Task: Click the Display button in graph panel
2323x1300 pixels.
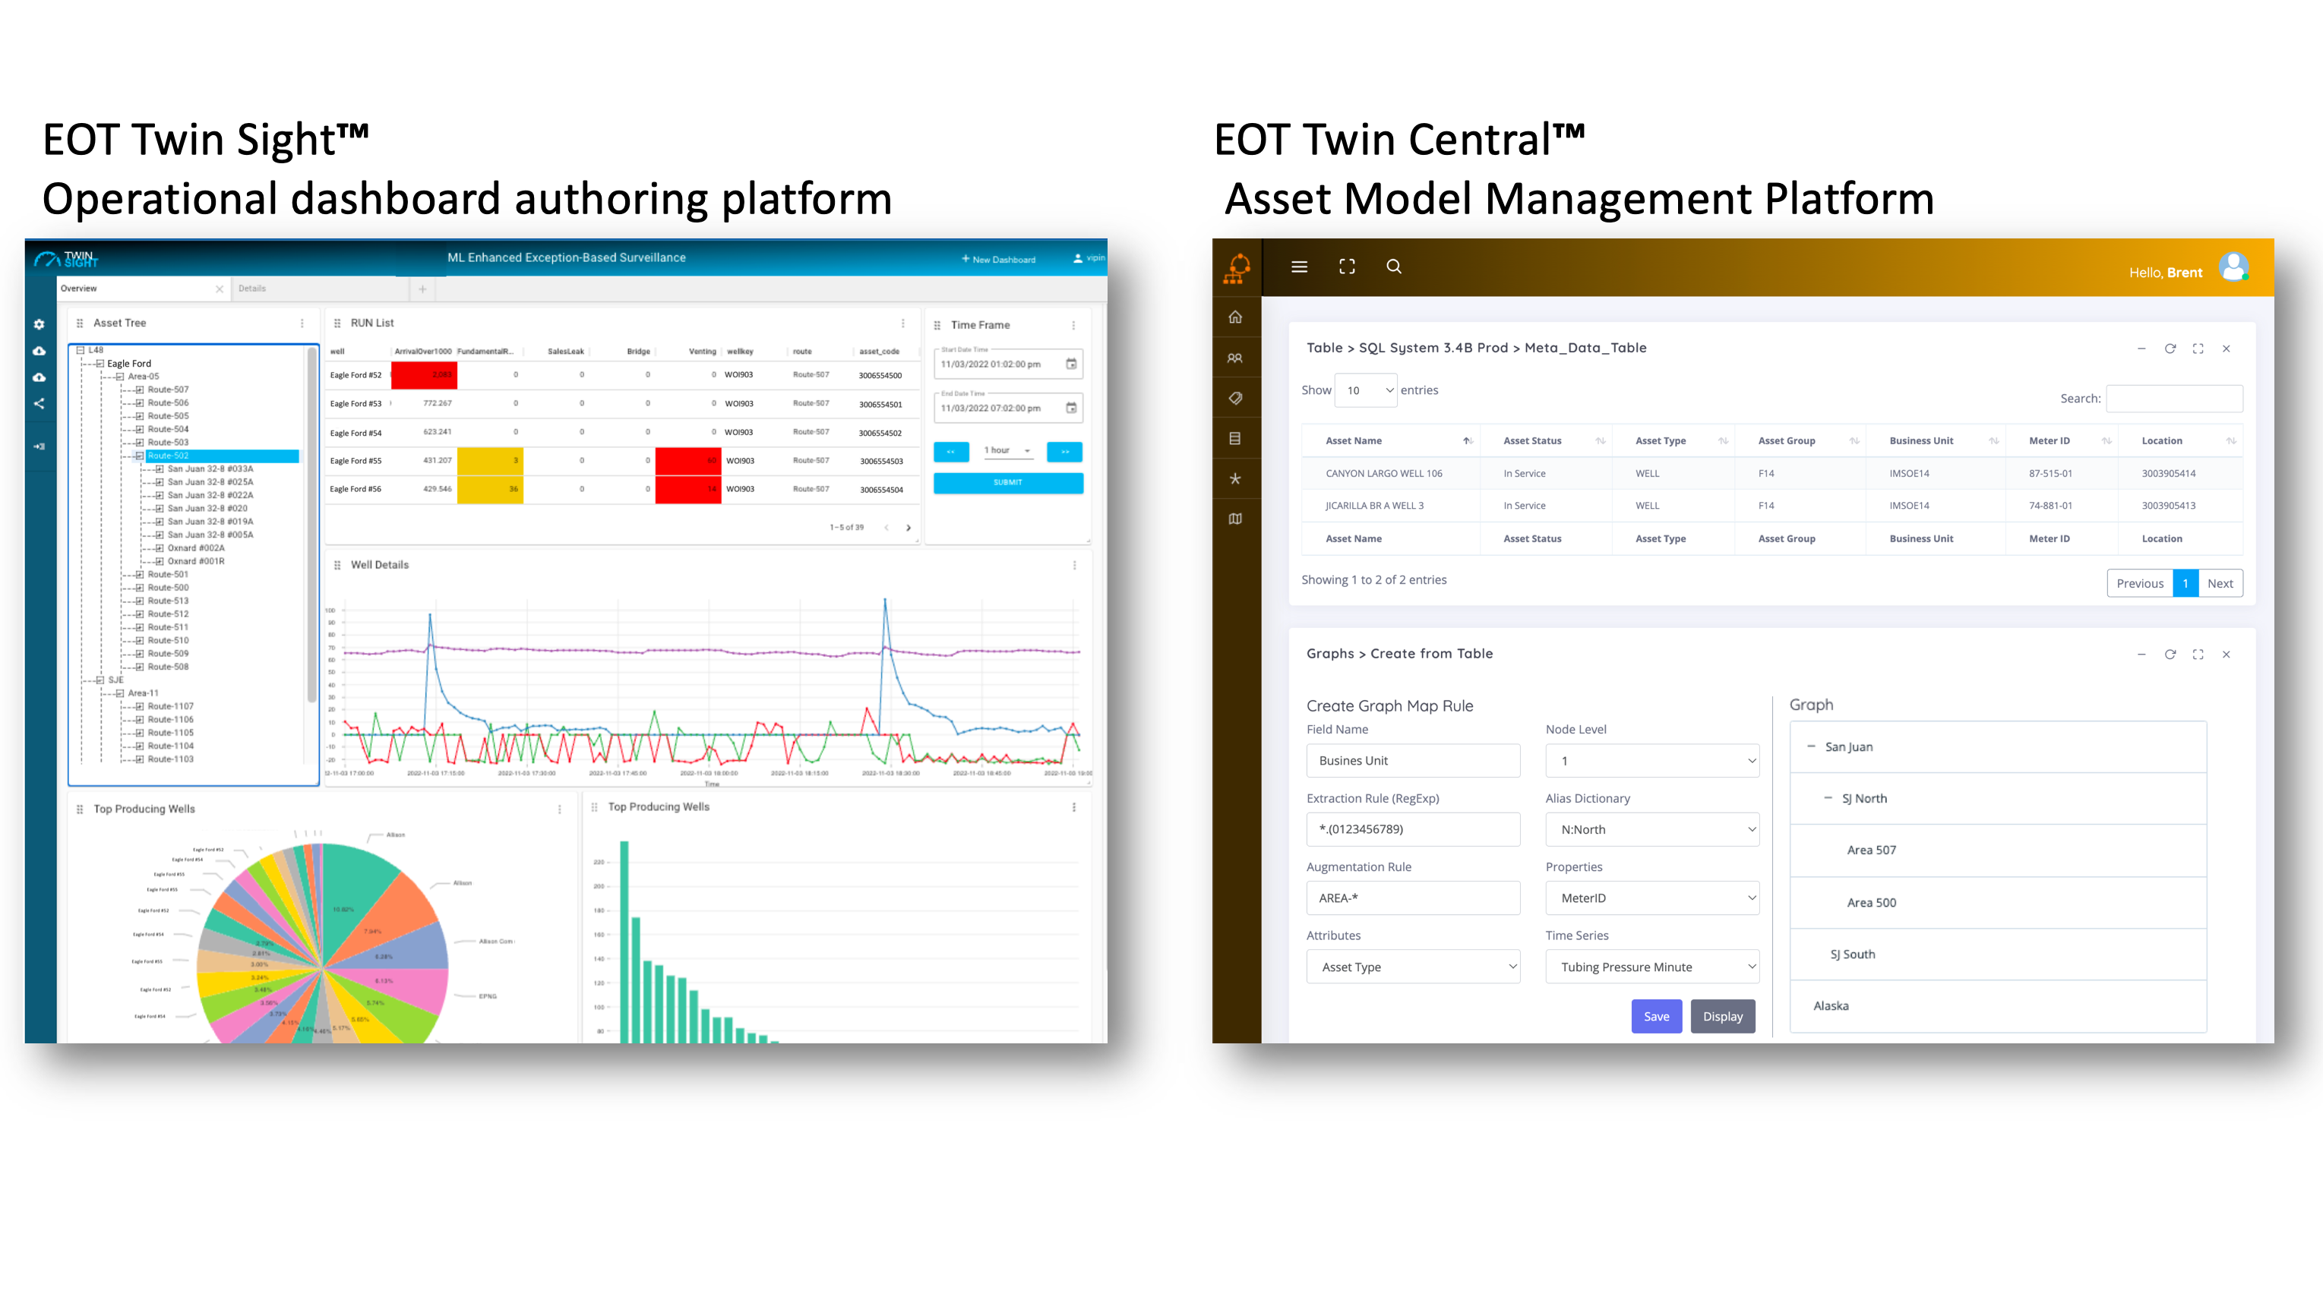Action: click(x=1721, y=1016)
